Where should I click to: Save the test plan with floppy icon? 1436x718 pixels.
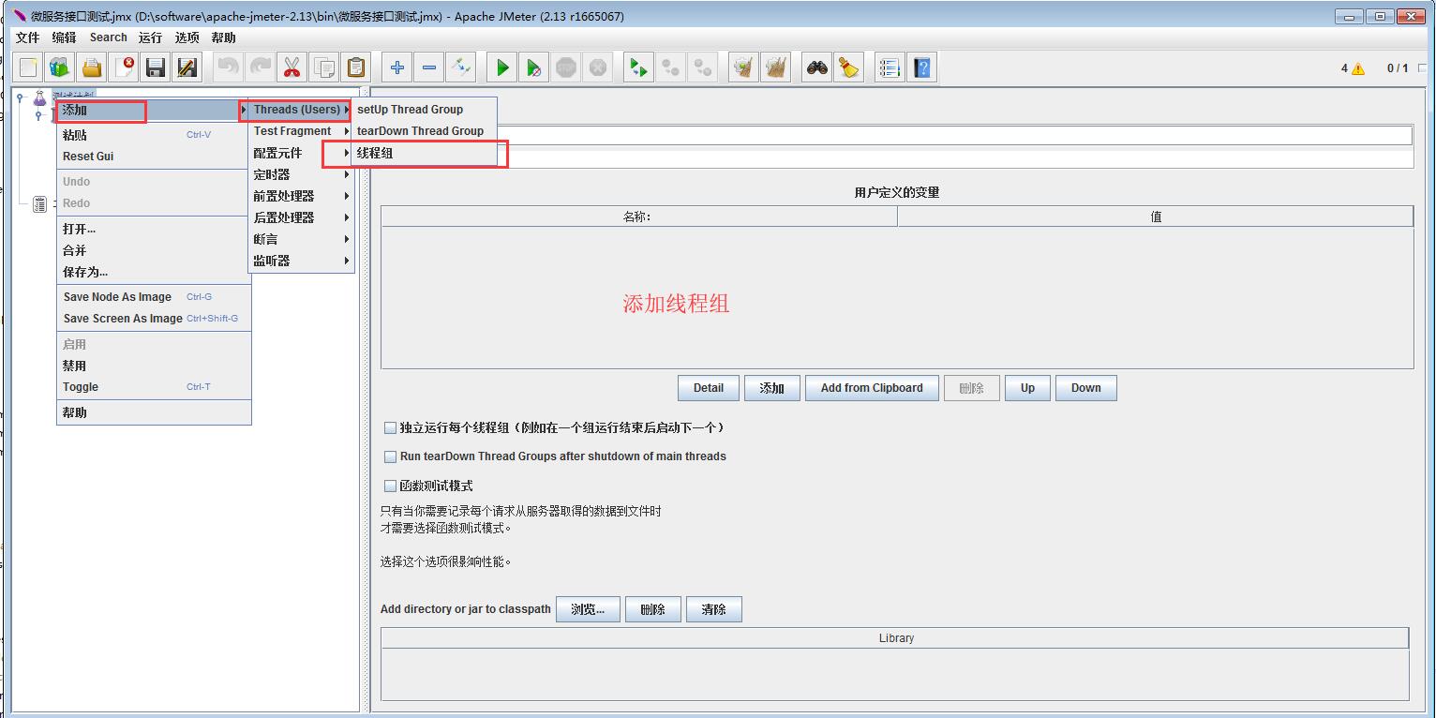click(156, 67)
